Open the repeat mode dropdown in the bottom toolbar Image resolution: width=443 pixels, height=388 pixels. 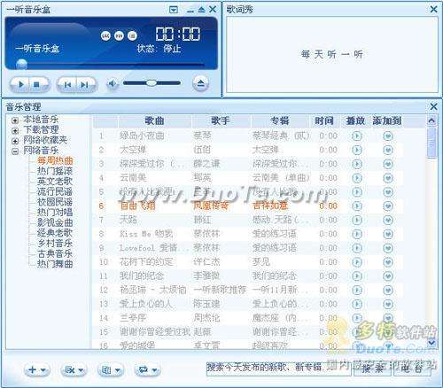[x=147, y=369]
